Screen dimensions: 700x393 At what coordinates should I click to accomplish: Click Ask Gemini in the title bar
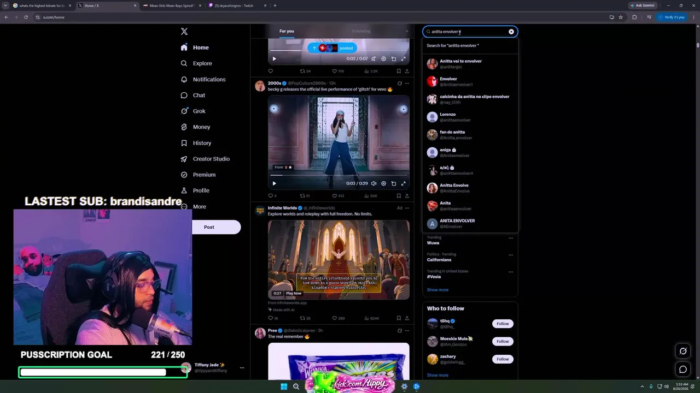pos(642,5)
